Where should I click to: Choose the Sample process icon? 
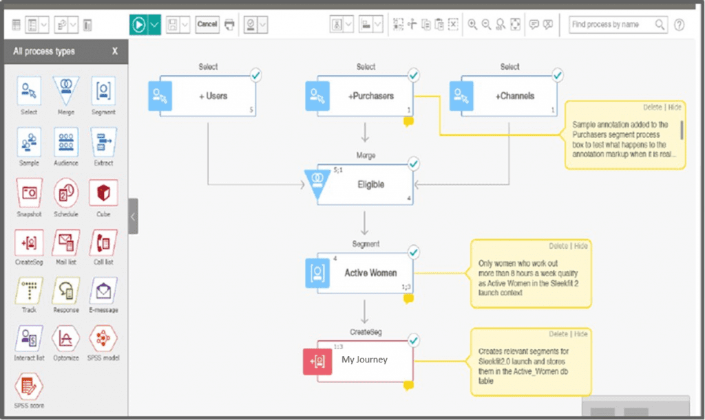tap(29, 142)
